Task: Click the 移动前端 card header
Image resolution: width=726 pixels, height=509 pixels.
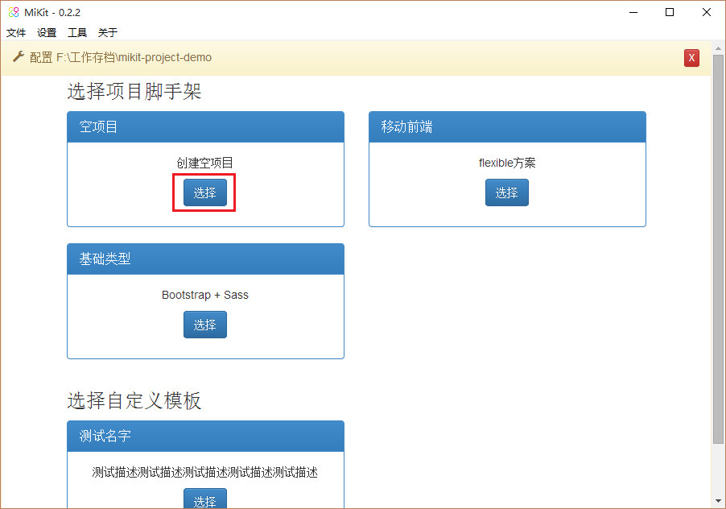Action: tap(507, 127)
